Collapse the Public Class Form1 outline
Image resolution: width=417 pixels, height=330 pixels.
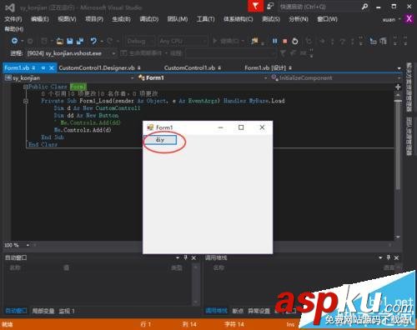pos(26,87)
